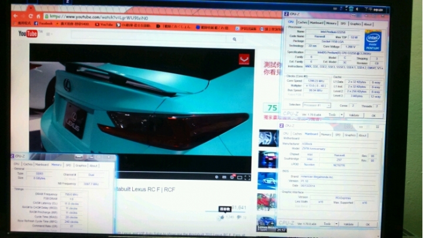Open Tools dropdown arrow in top CPU-Z
The width and height of the screenshot is (423, 238).
[341, 115]
